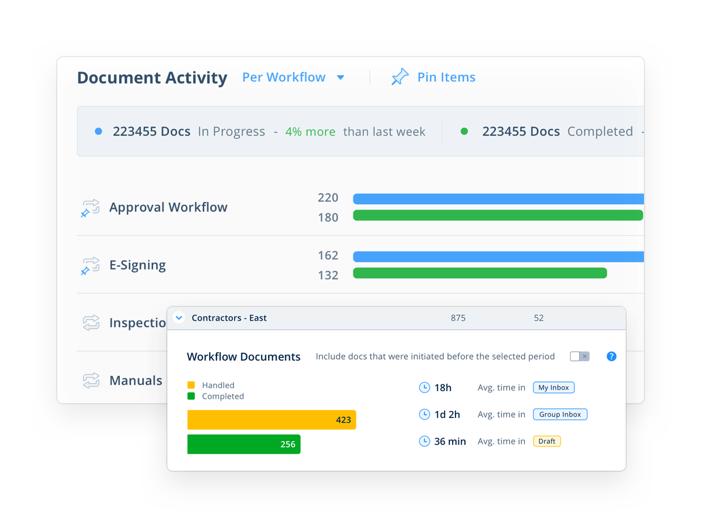The image size is (723, 528).
Task: Click the Manuals row workflow icon
Action: click(91, 380)
